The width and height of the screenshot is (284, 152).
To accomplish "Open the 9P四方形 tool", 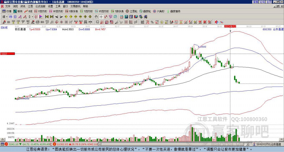I will pyautogui.click(x=56, y=11).
